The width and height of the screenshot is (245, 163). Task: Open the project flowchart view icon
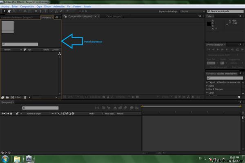[60, 54]
